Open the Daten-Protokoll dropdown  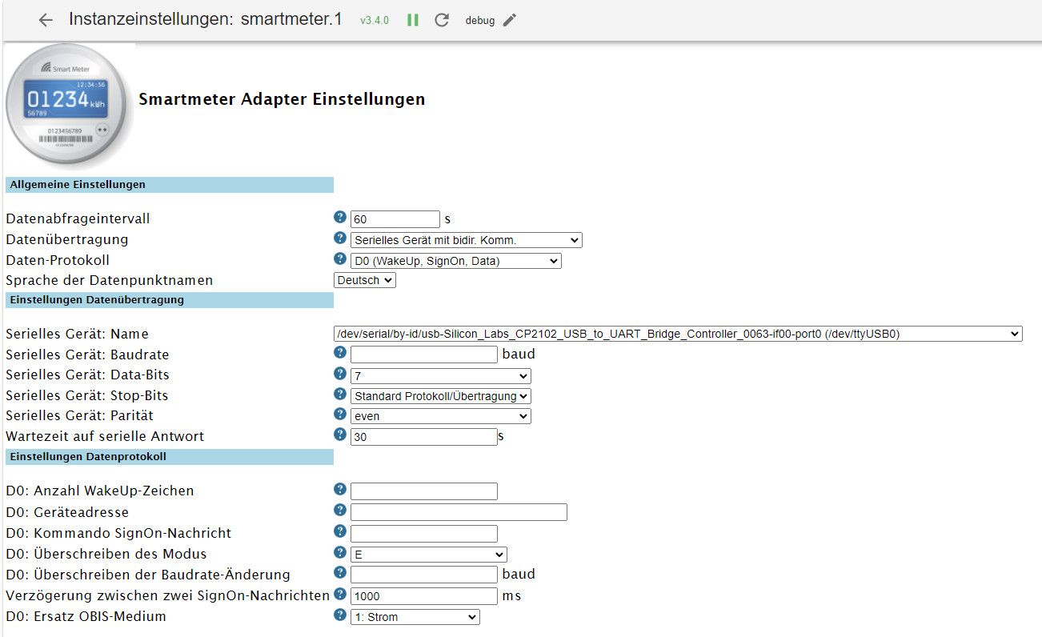pyautogui.click(x=456, y=261)
